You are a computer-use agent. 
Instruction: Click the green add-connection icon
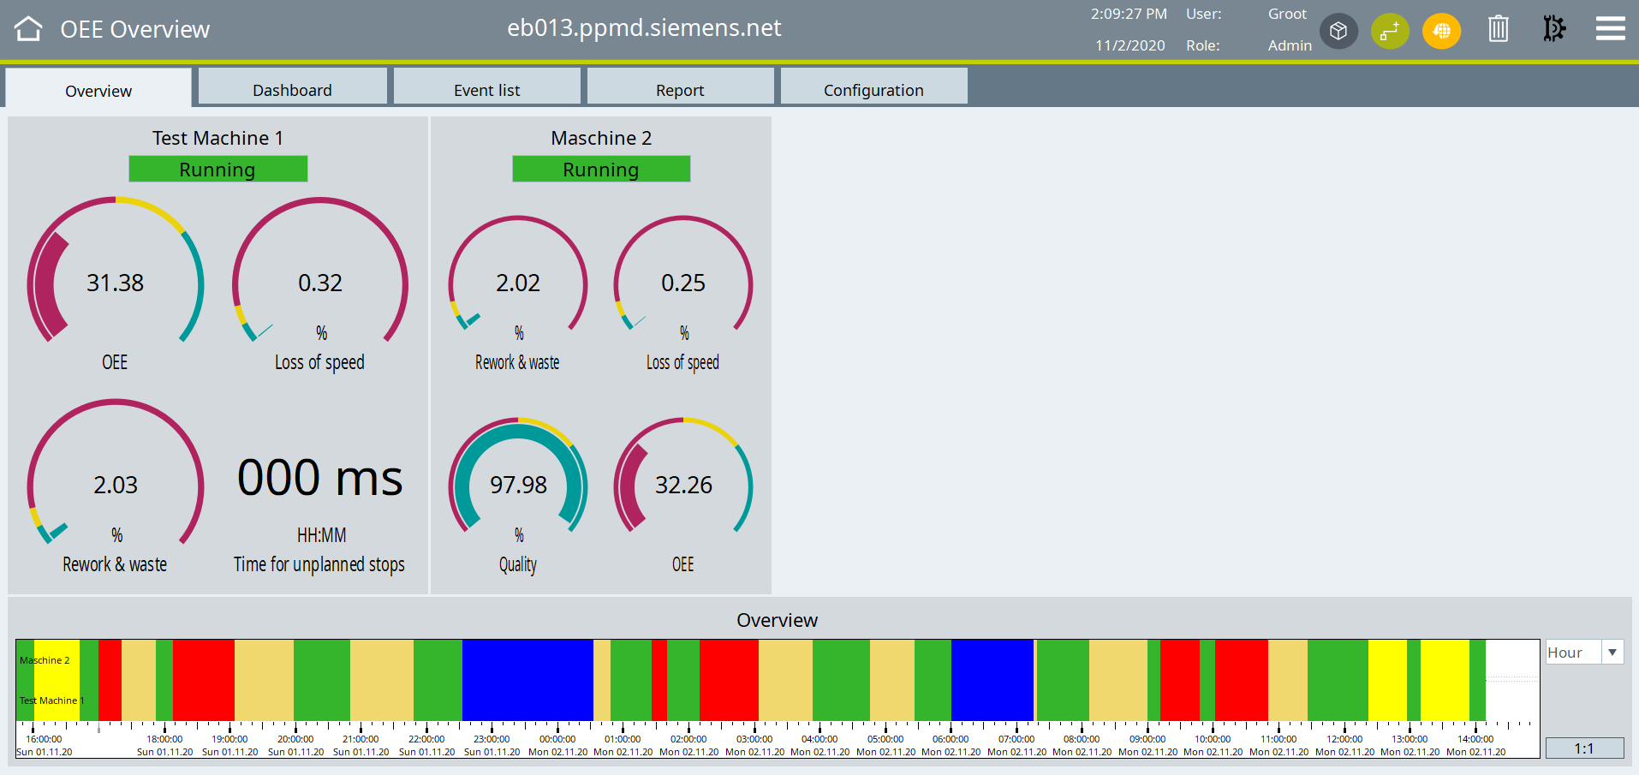(x=1389, y=31)
